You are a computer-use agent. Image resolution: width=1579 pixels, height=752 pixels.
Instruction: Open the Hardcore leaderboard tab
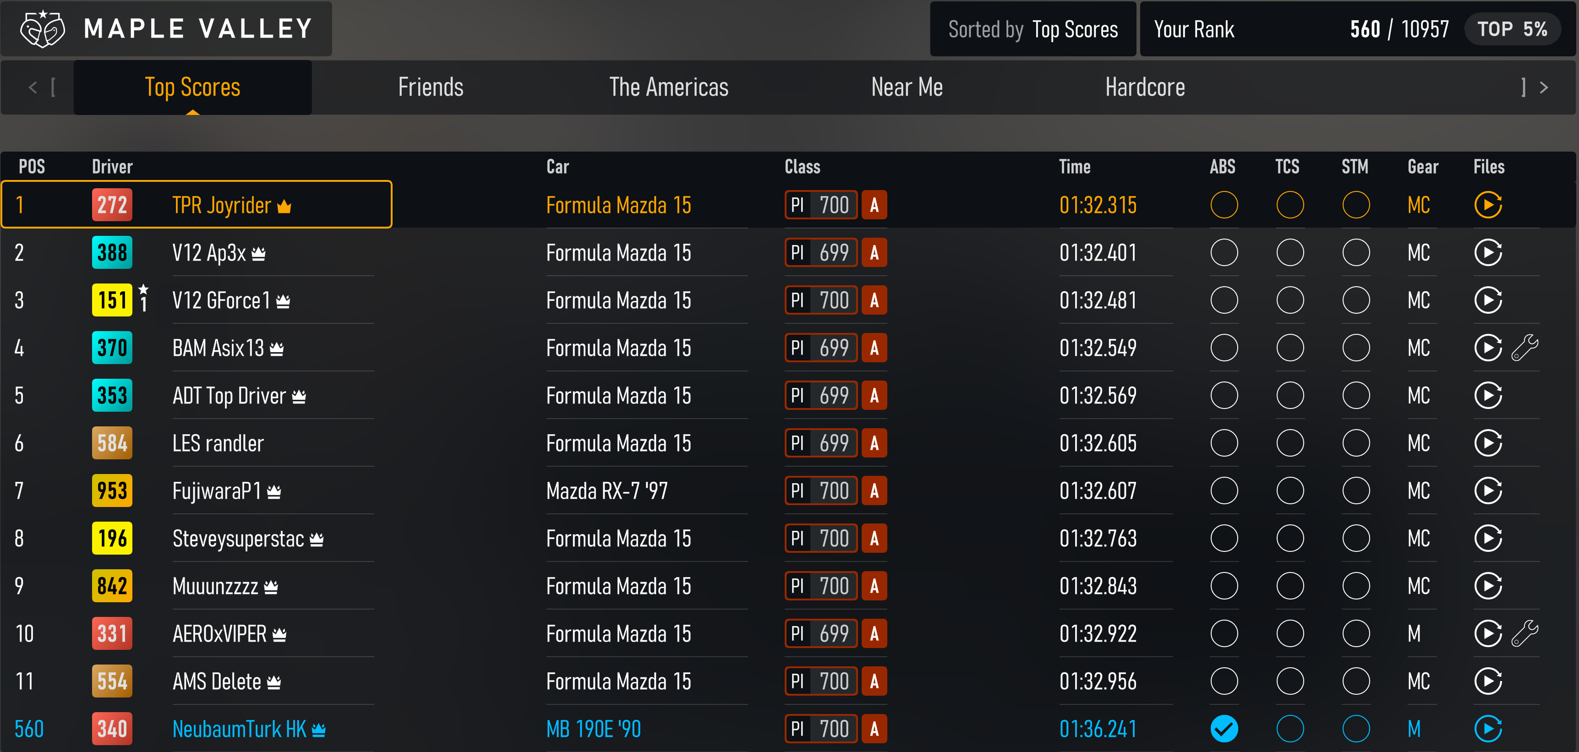click(x=1144, y=87)
